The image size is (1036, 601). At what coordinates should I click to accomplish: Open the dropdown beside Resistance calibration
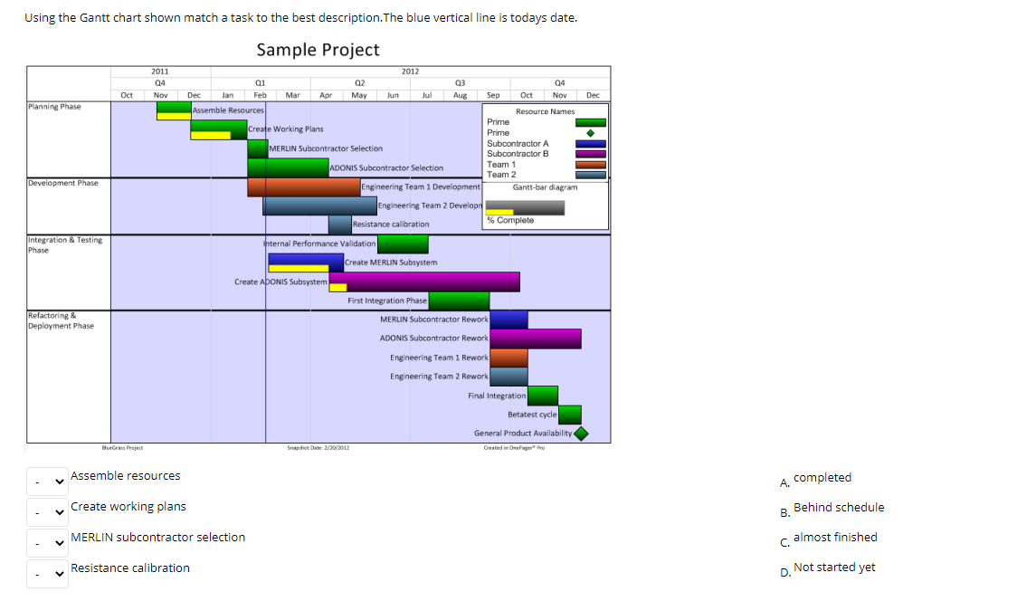pos(47,573)
